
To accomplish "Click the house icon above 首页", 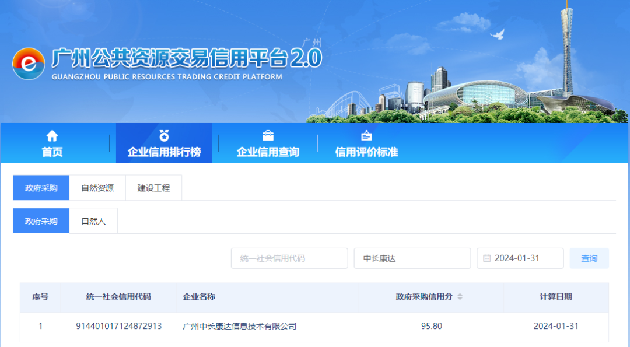I will 52,136.
